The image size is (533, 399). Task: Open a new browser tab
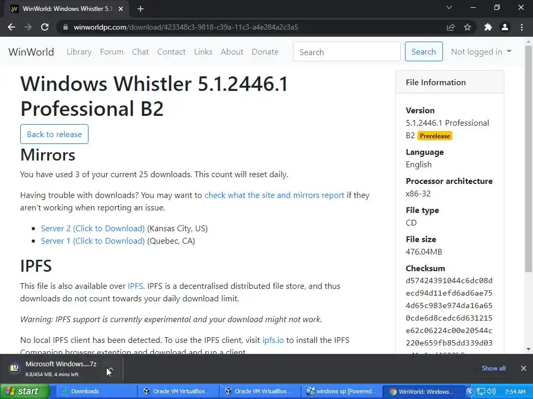tap(141, 9)
